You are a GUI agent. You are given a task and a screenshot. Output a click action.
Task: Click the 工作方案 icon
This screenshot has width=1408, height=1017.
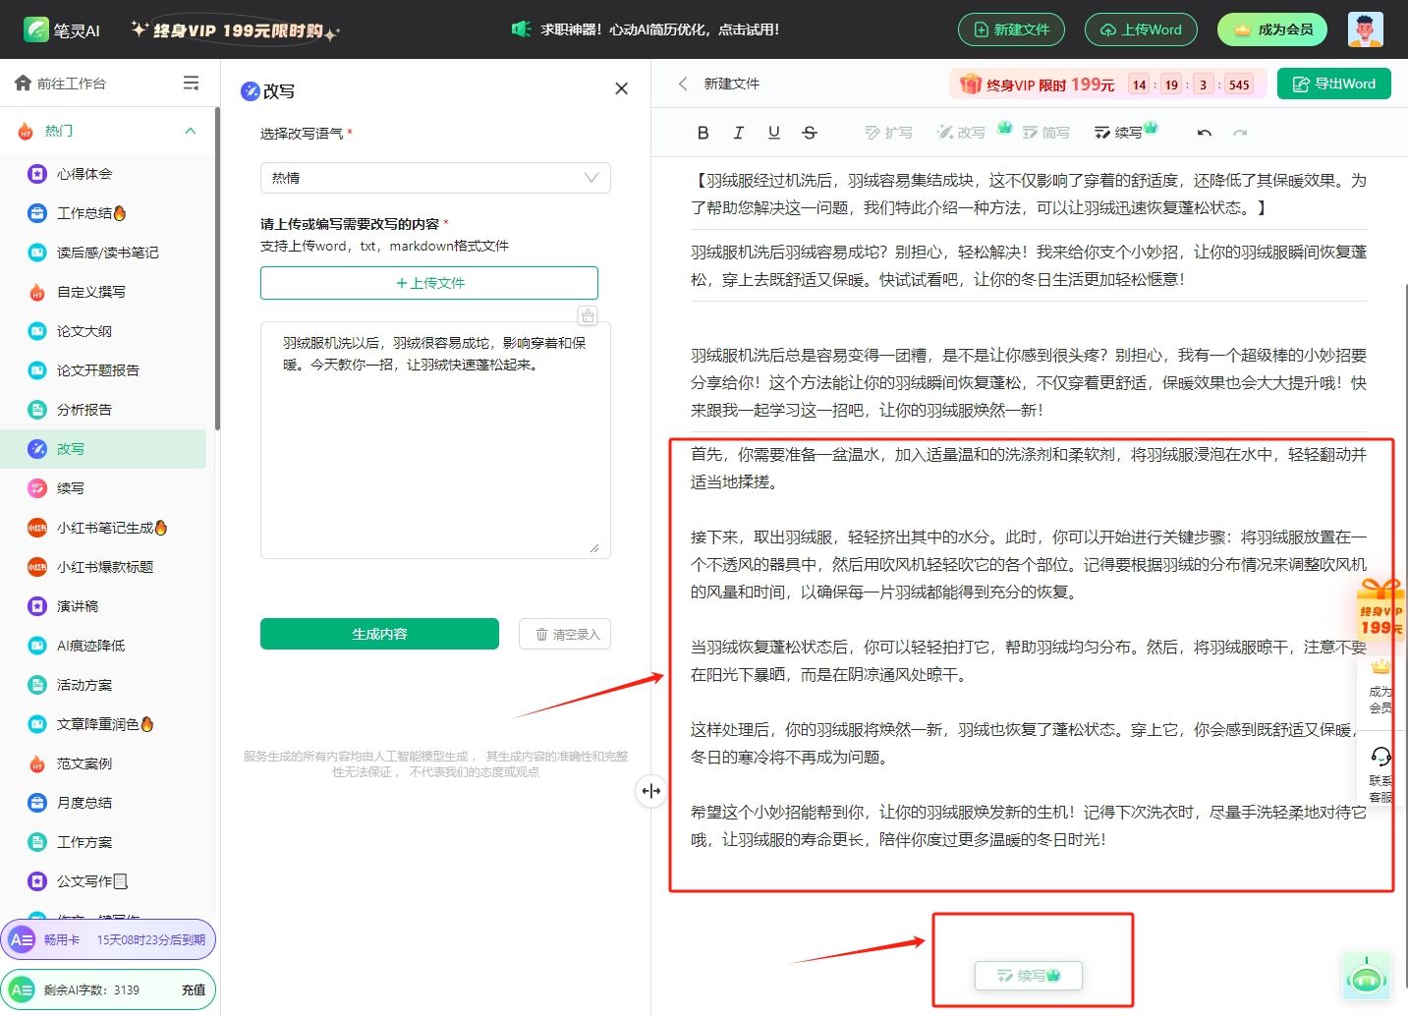pyautogui.click(x=37, y=842)
